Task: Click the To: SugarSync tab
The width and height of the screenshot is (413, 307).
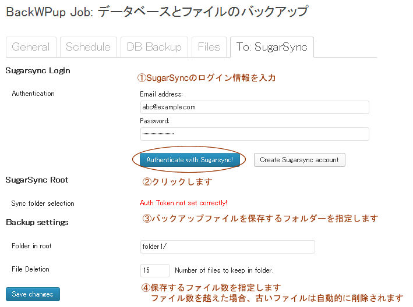Action: [x=272, y=47]
